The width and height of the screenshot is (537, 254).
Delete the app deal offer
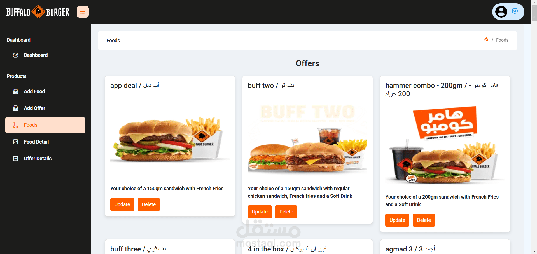pyautogui.click(x=149, y=204)
